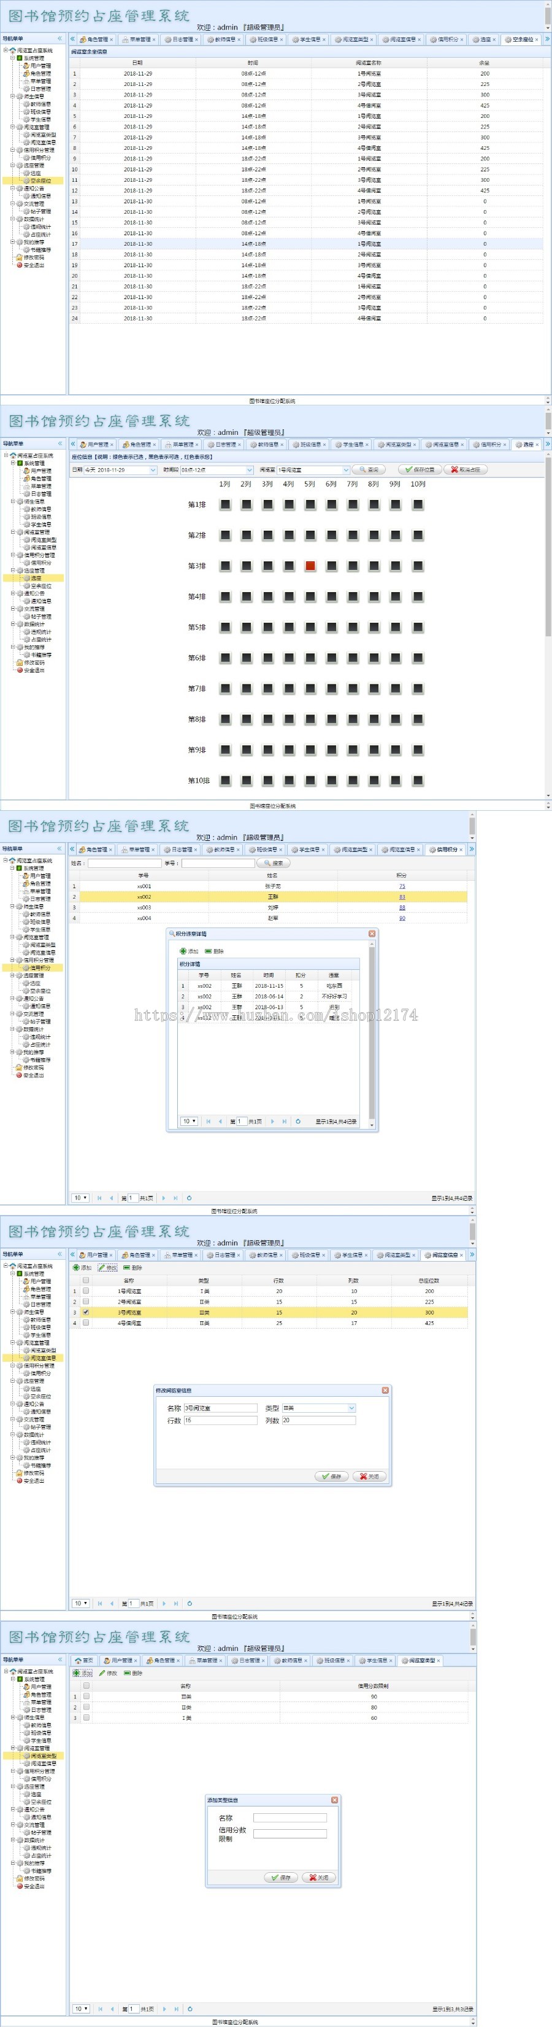The image size is (552, 2027).
Task: Click the first page arrow in the 积分详情 popup pager
Action: (x=208, y=1122)
